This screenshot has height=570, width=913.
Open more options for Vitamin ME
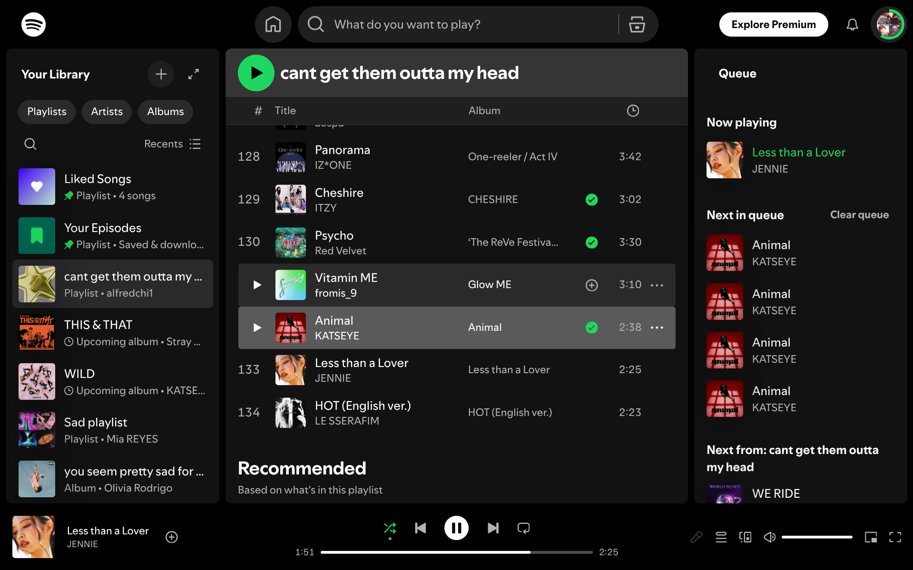pyautogui.click(x=657, y=285)
